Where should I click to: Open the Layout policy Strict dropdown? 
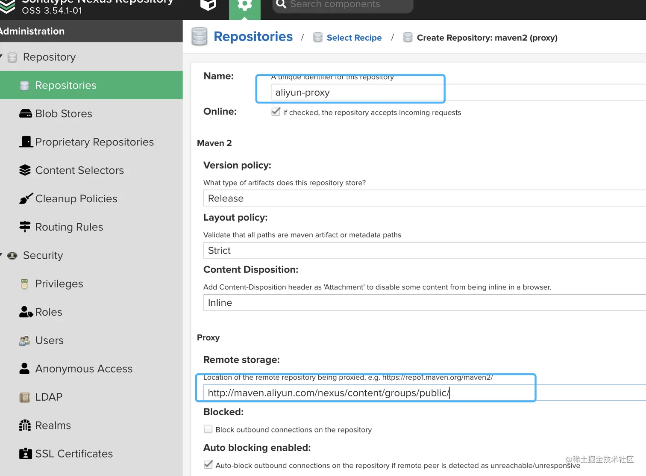(423, 251)
